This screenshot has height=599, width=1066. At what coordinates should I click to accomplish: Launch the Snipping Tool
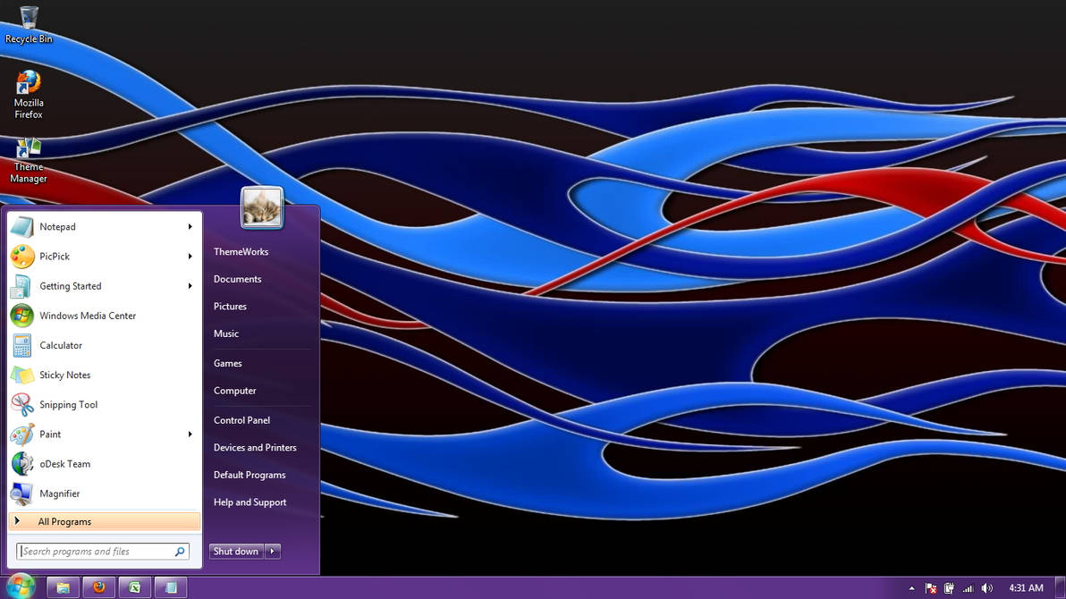point(69,404)
